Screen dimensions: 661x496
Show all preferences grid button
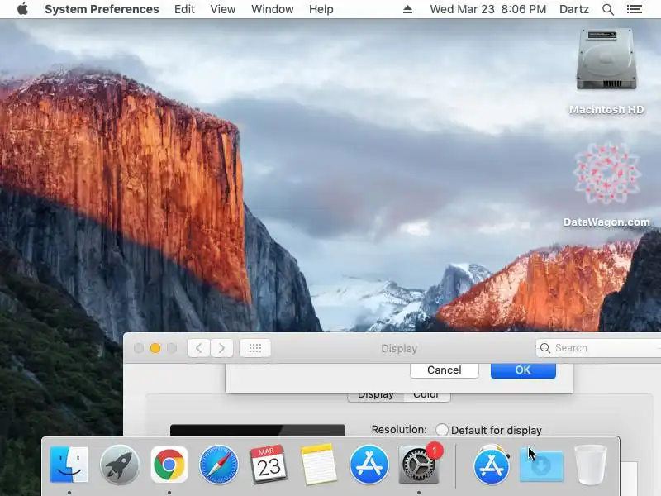click(x=255, y=348)
